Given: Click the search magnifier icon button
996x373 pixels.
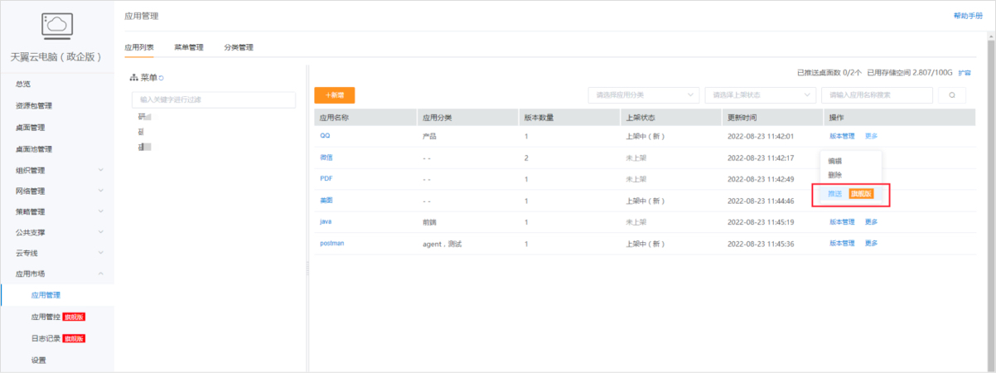Looking at the screenshot, I should [x=951, y=95].
